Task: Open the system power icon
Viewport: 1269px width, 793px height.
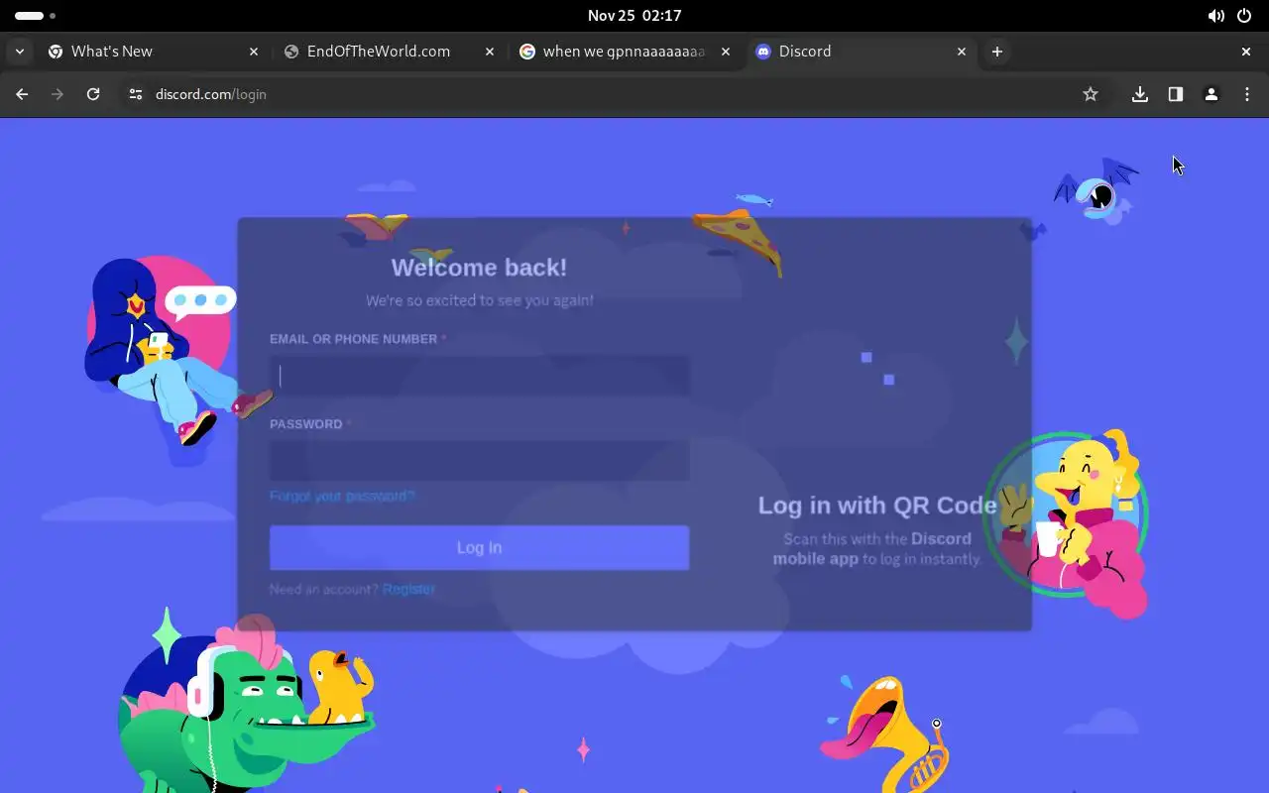Action: 1244,16
